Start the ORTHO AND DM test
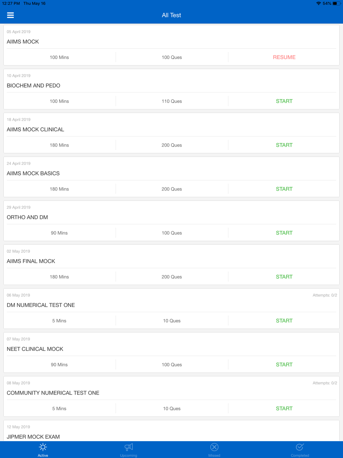This screenshot has height=458, width=343. coord(284,233)
